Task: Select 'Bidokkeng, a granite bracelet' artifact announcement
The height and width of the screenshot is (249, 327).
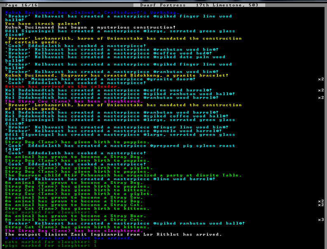Action: (x=117, y=76)
